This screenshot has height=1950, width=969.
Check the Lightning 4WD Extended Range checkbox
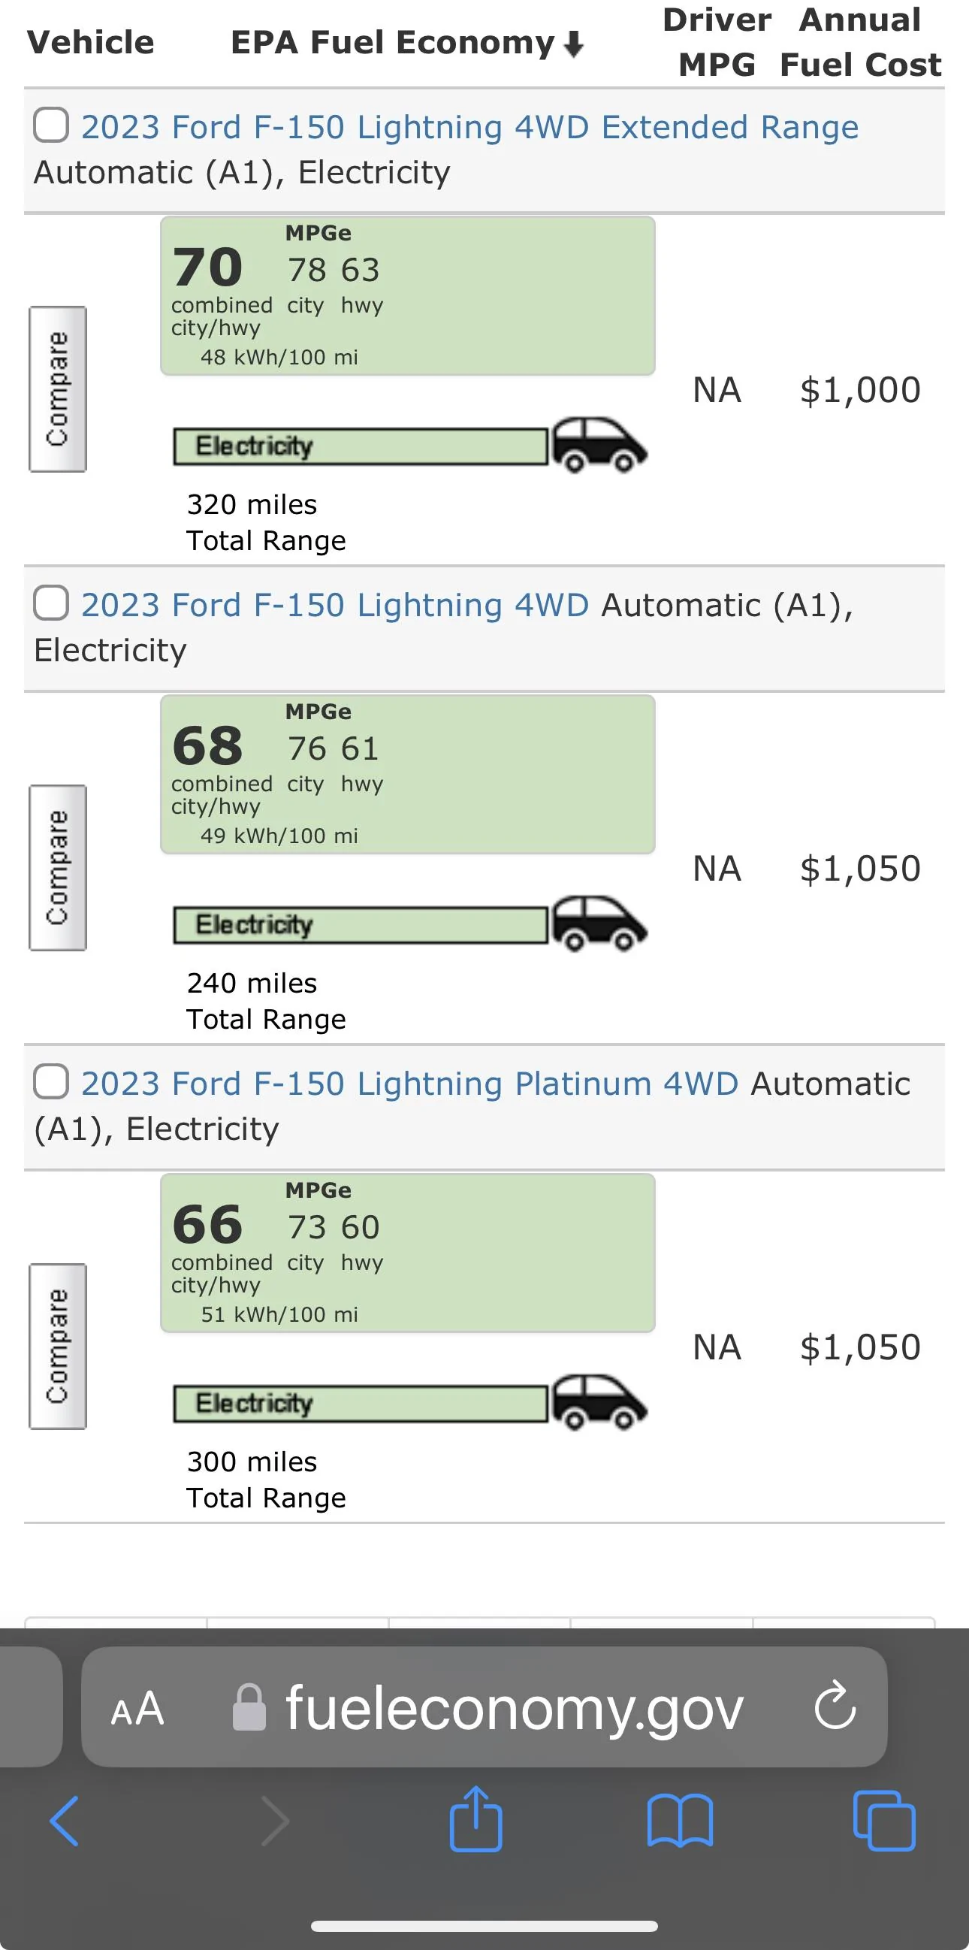click(x=51, y=125)
